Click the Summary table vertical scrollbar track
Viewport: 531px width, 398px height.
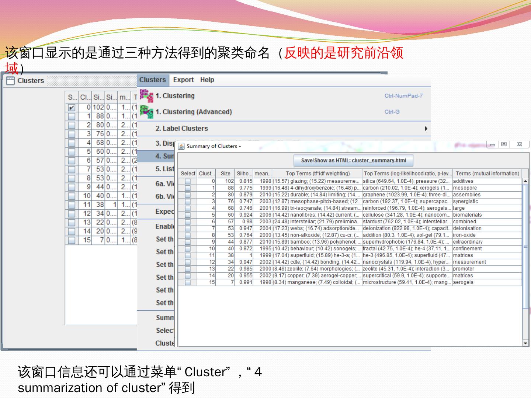[x=525, y=262]
